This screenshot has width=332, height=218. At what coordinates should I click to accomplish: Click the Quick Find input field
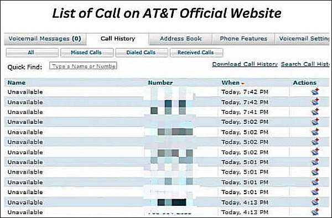[83, 66]
